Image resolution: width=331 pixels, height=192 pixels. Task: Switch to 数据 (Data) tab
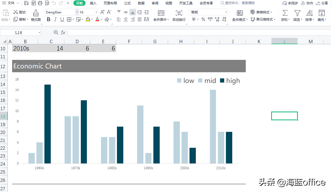click(141, 3)
